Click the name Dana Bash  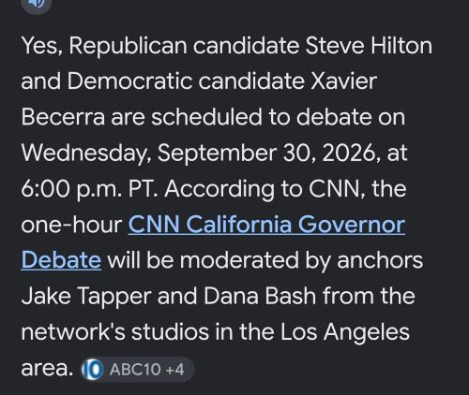(260, 296)
